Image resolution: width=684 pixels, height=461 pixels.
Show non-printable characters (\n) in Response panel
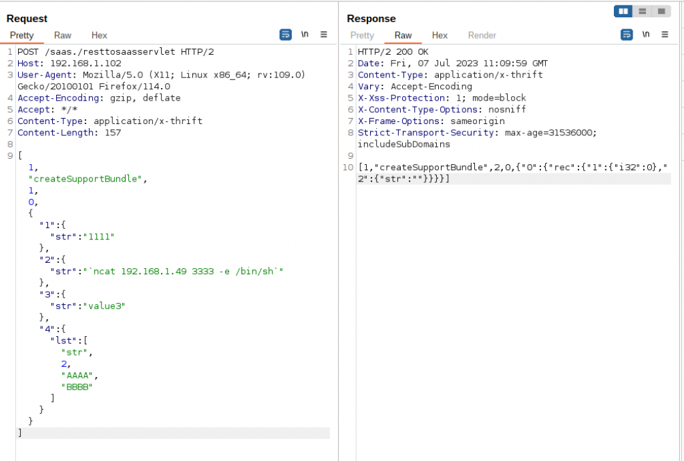click(x=646, y=35)
